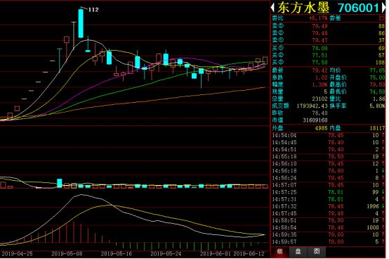Click the 成交额 turnover amount value

(x=312, y=106)
